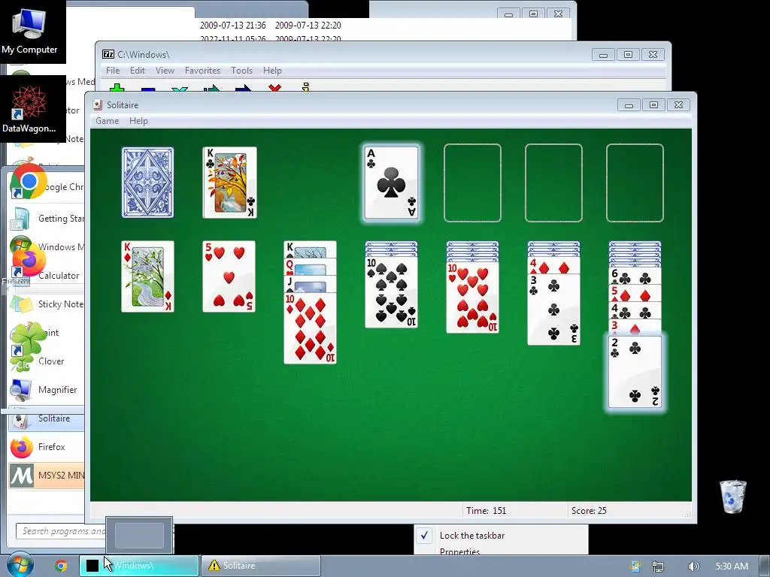
Task: Select the King of clubs waste card
Action: click(x=229, y=183)
